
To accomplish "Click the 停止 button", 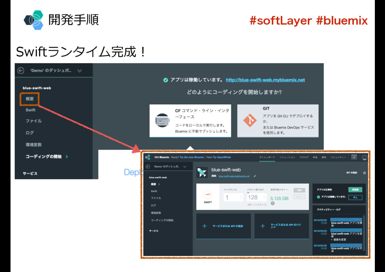I will pos(355,198).
